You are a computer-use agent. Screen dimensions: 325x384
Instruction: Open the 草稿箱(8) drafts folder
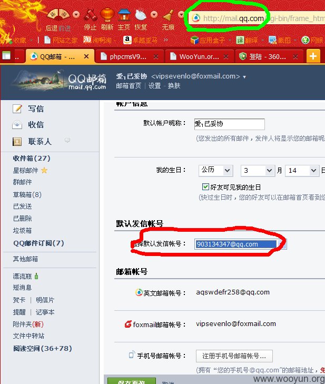pyautogui.click(x=27, y=195)
